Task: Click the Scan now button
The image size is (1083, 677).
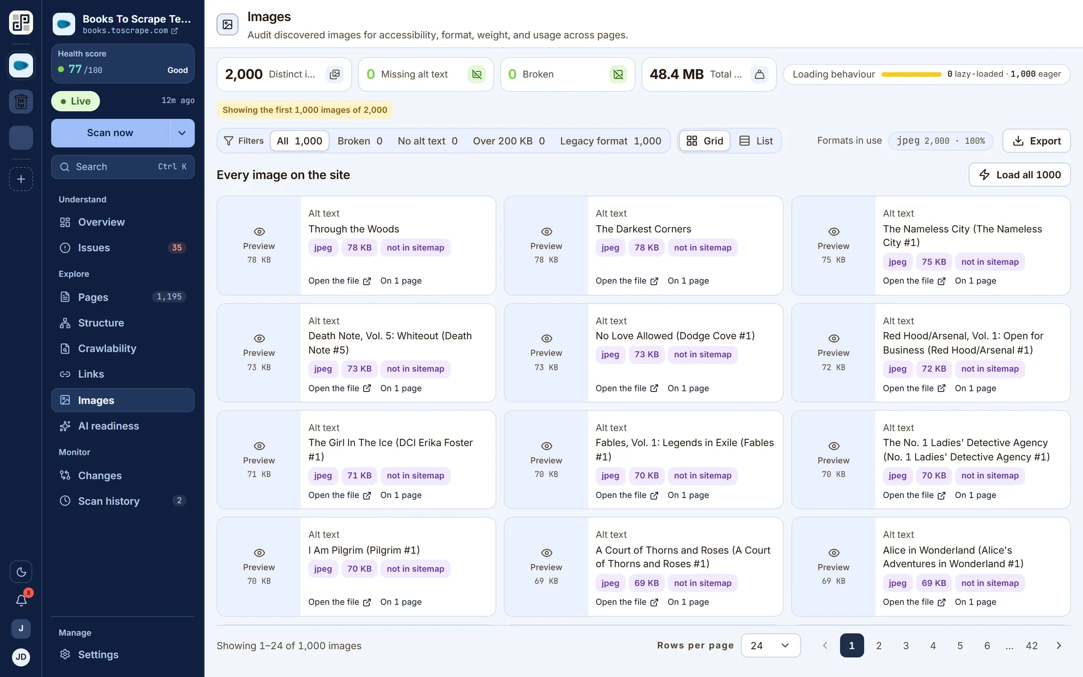Action: tap(110, 133)
